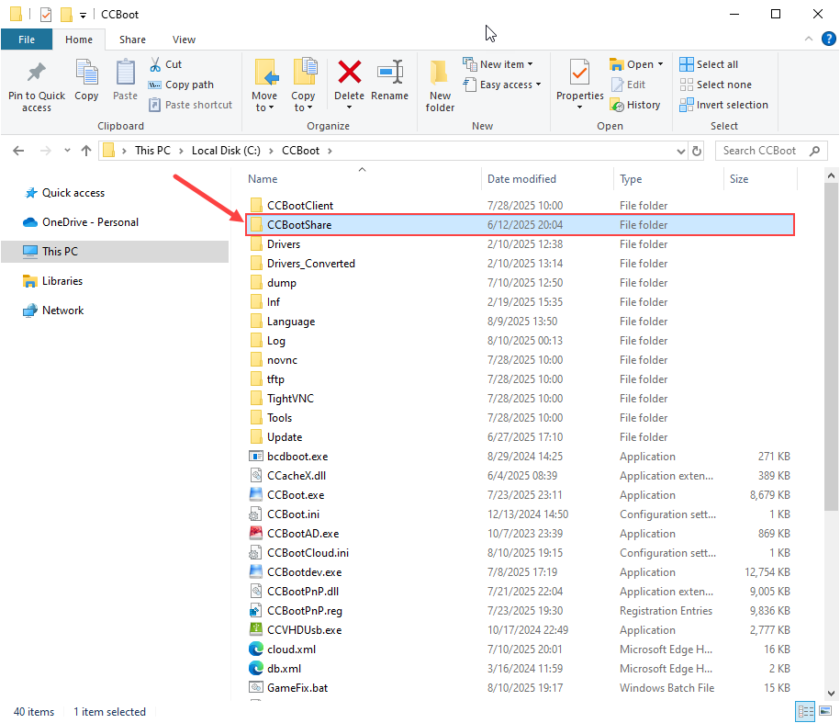Click the Cut scissors icon
840x723 pixels.
[154, 64]
